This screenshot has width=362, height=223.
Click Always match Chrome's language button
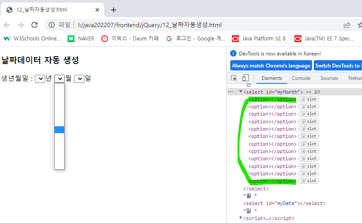271,66
